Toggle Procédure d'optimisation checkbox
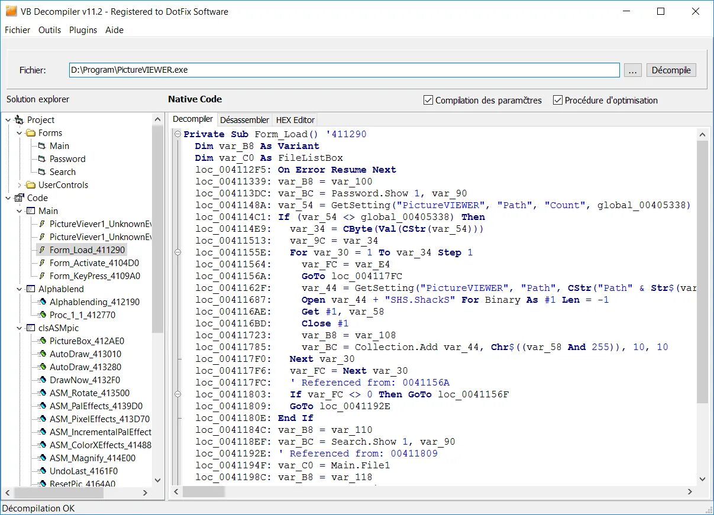714x515 pixels. [x=557, y=100]
